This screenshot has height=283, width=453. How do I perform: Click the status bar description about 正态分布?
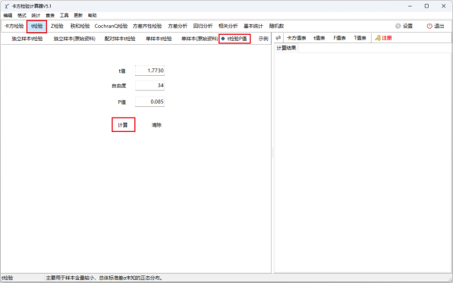pyautogui.click(x=104, y=278)
